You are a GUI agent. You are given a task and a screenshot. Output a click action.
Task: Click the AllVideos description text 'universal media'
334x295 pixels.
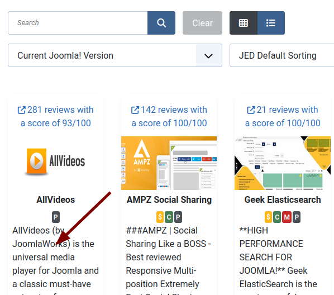click(44, 257)
